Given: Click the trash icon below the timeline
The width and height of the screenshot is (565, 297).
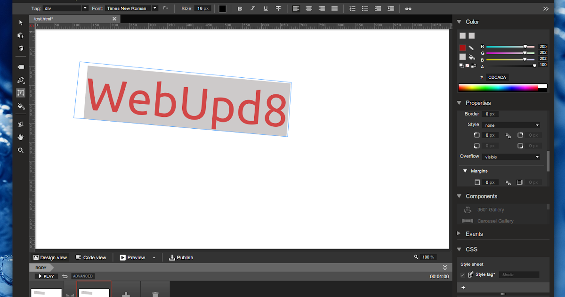Looking at the screenshot, I should click(155, 293).
